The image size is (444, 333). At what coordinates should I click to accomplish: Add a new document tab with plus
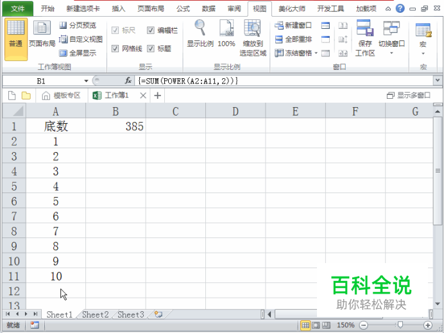157,96
